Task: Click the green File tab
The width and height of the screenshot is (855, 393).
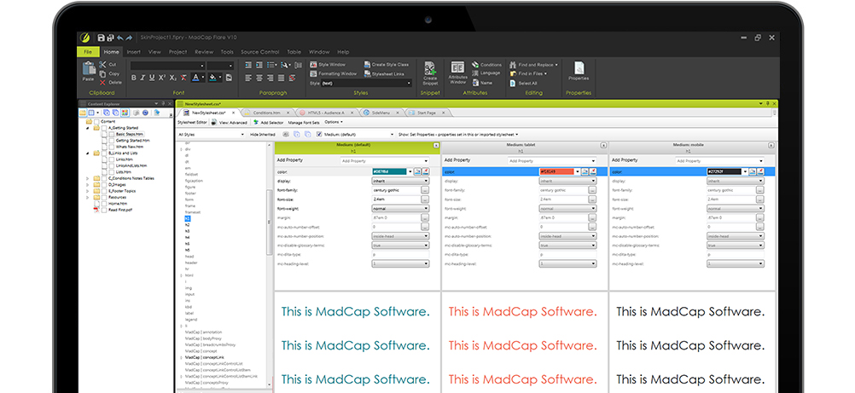Action: point(87,52)
